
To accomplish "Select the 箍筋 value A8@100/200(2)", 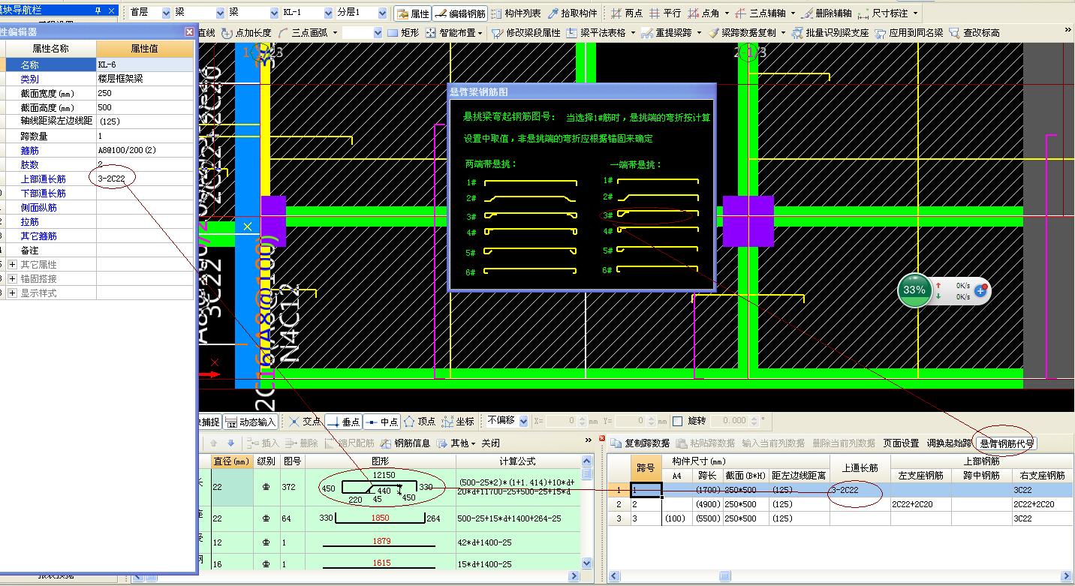I will point(146,150).
